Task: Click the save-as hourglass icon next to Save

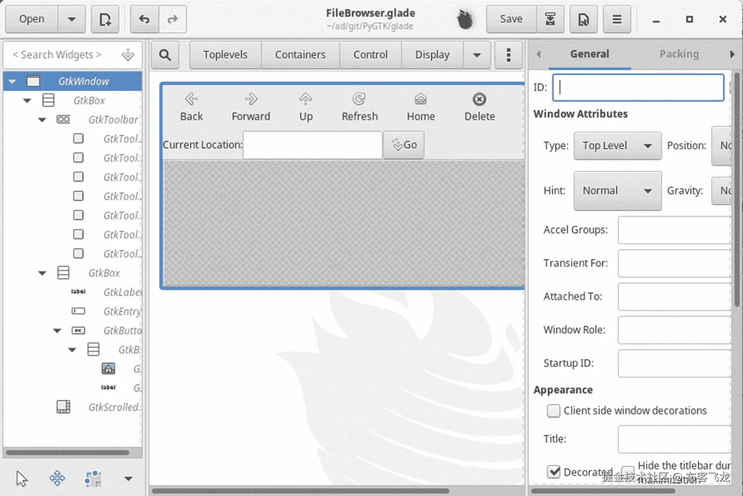Action: click(550, 19)
